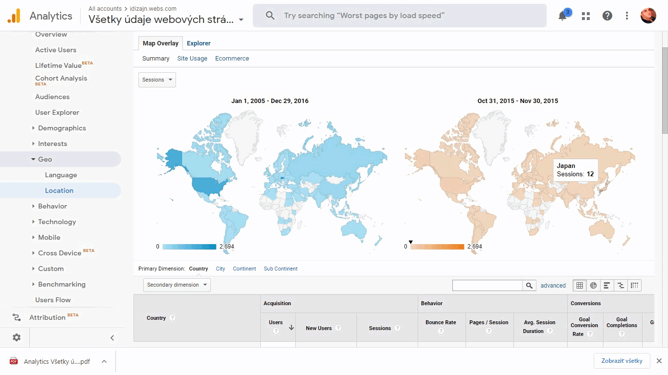Click the Users column sort arrow
This screenshot has height=375, width=668.
291,328
